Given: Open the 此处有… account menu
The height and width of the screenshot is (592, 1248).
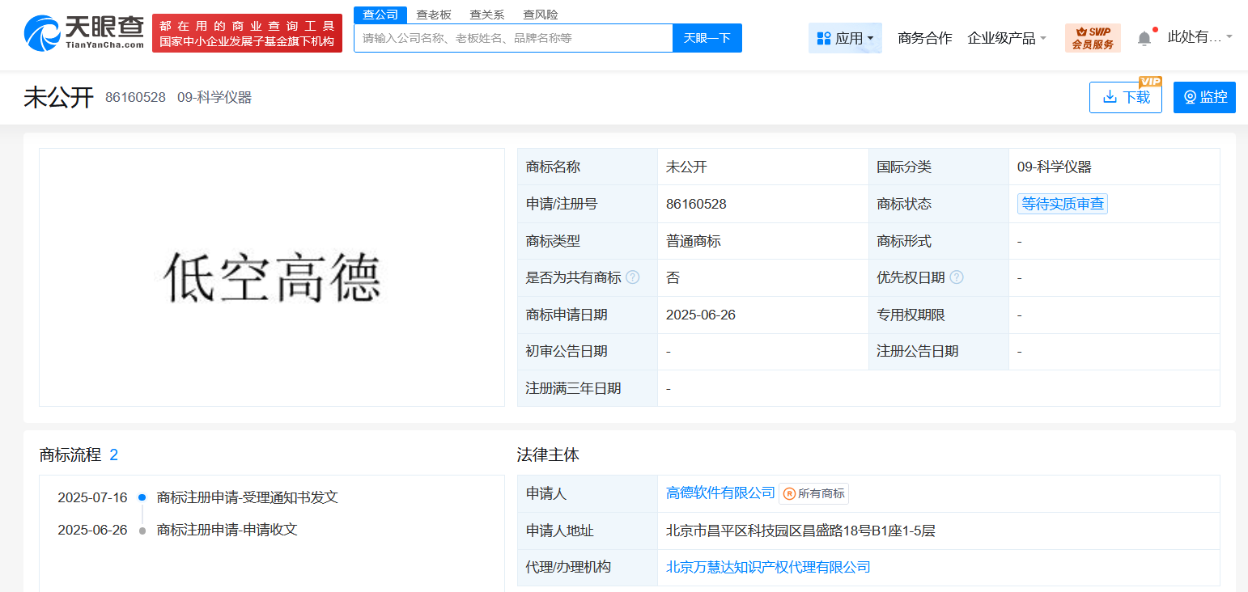Looking at the screenshot, I should 1199,37.
